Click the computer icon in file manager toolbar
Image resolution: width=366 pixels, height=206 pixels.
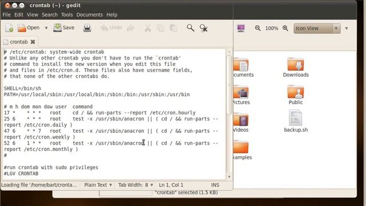tap(241, 28)
